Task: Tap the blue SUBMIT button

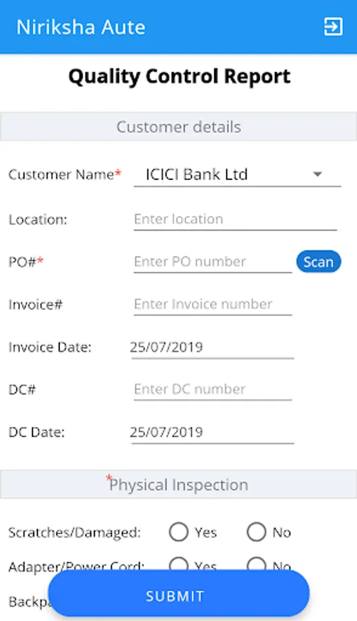Action: point(178,594)
